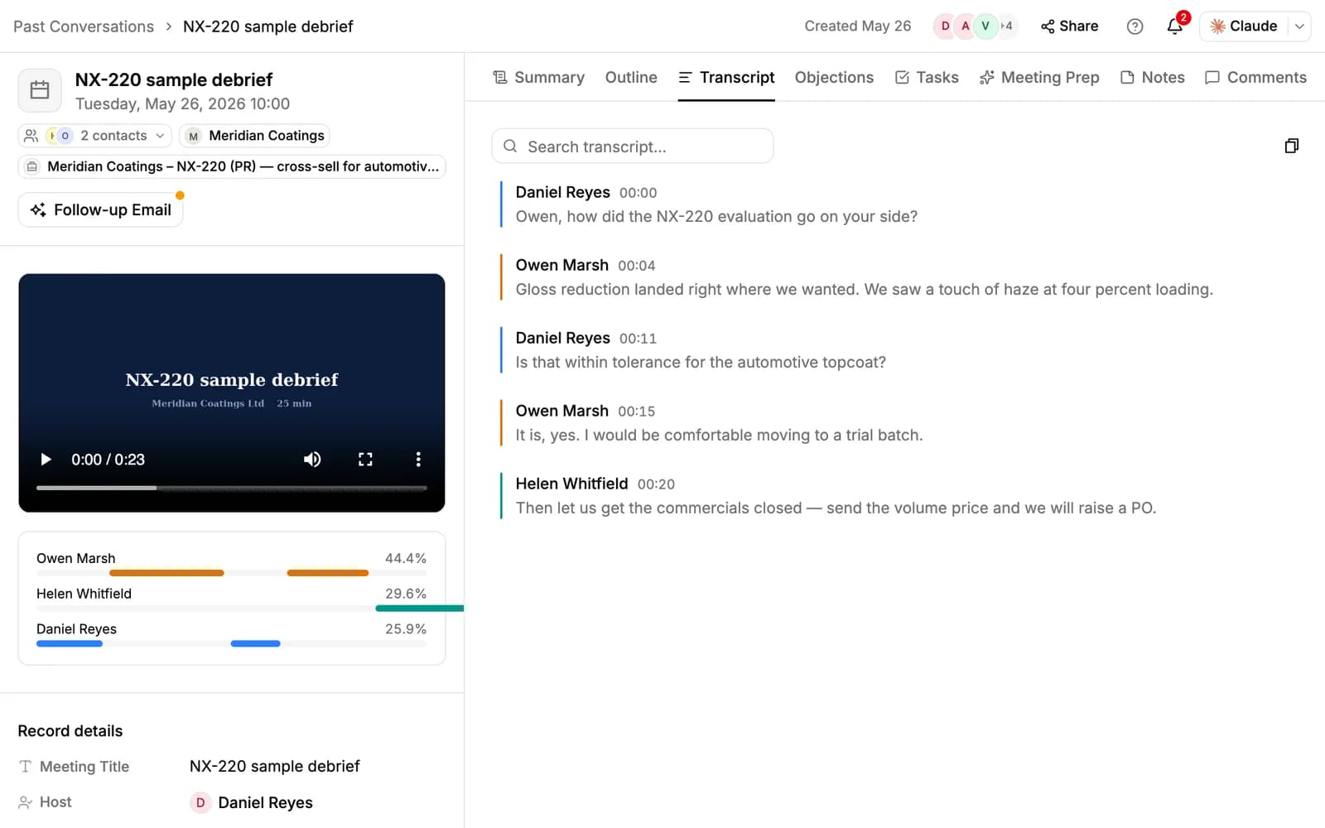The image size is (1325, 828).
Task: Click "Is that within tolerance" transcript line
Action: [701, 362]
